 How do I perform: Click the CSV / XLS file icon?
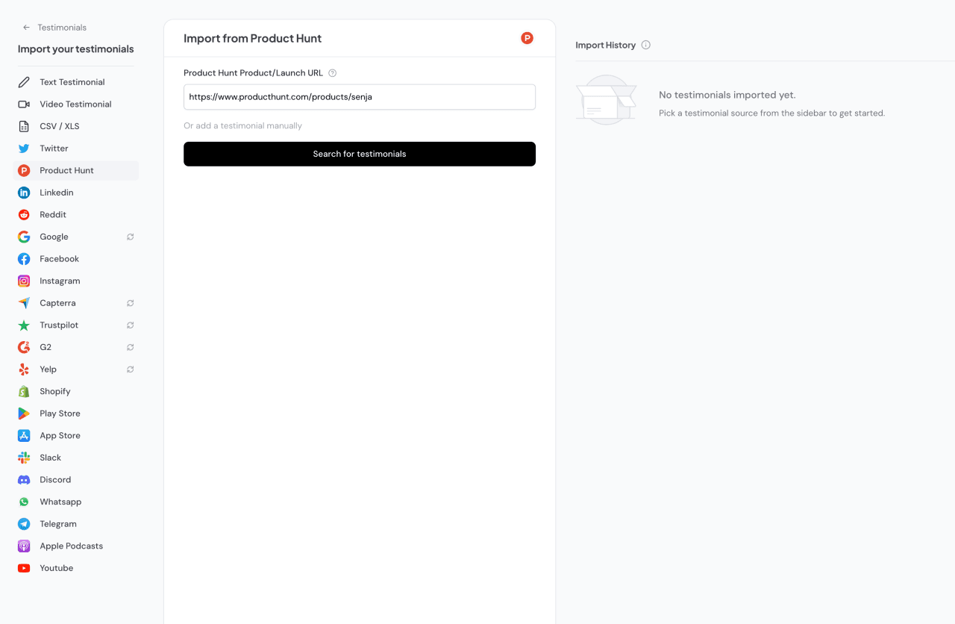tap(24, 126)
